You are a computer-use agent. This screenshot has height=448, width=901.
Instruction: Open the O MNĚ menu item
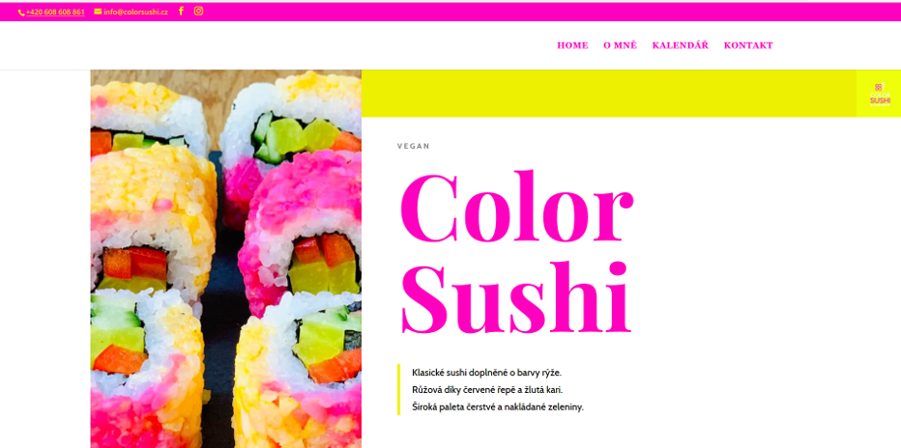(620, 45)
